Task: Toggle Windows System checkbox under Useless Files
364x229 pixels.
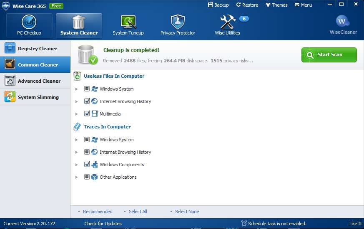Action: pos(87,89)
